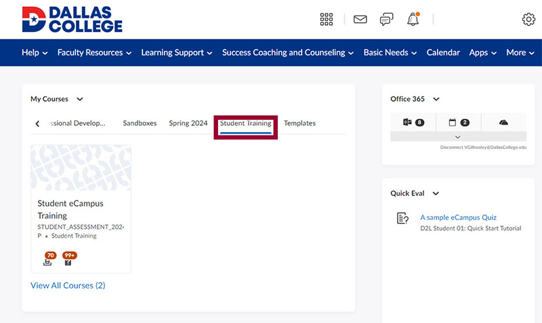542x323 pixels.
Task: Open Student eCampus Training course title
Action: (x=70, y=209)
